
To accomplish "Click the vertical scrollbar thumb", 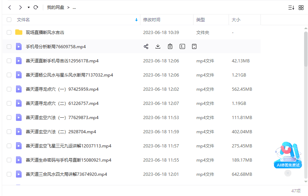I will click(x=306, y=49).
